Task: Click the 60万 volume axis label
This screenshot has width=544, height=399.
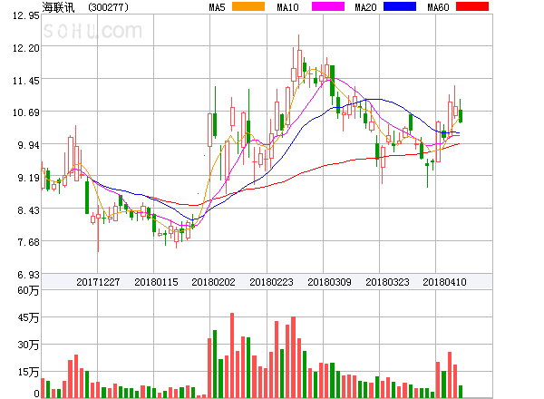Action: [28, 290]
